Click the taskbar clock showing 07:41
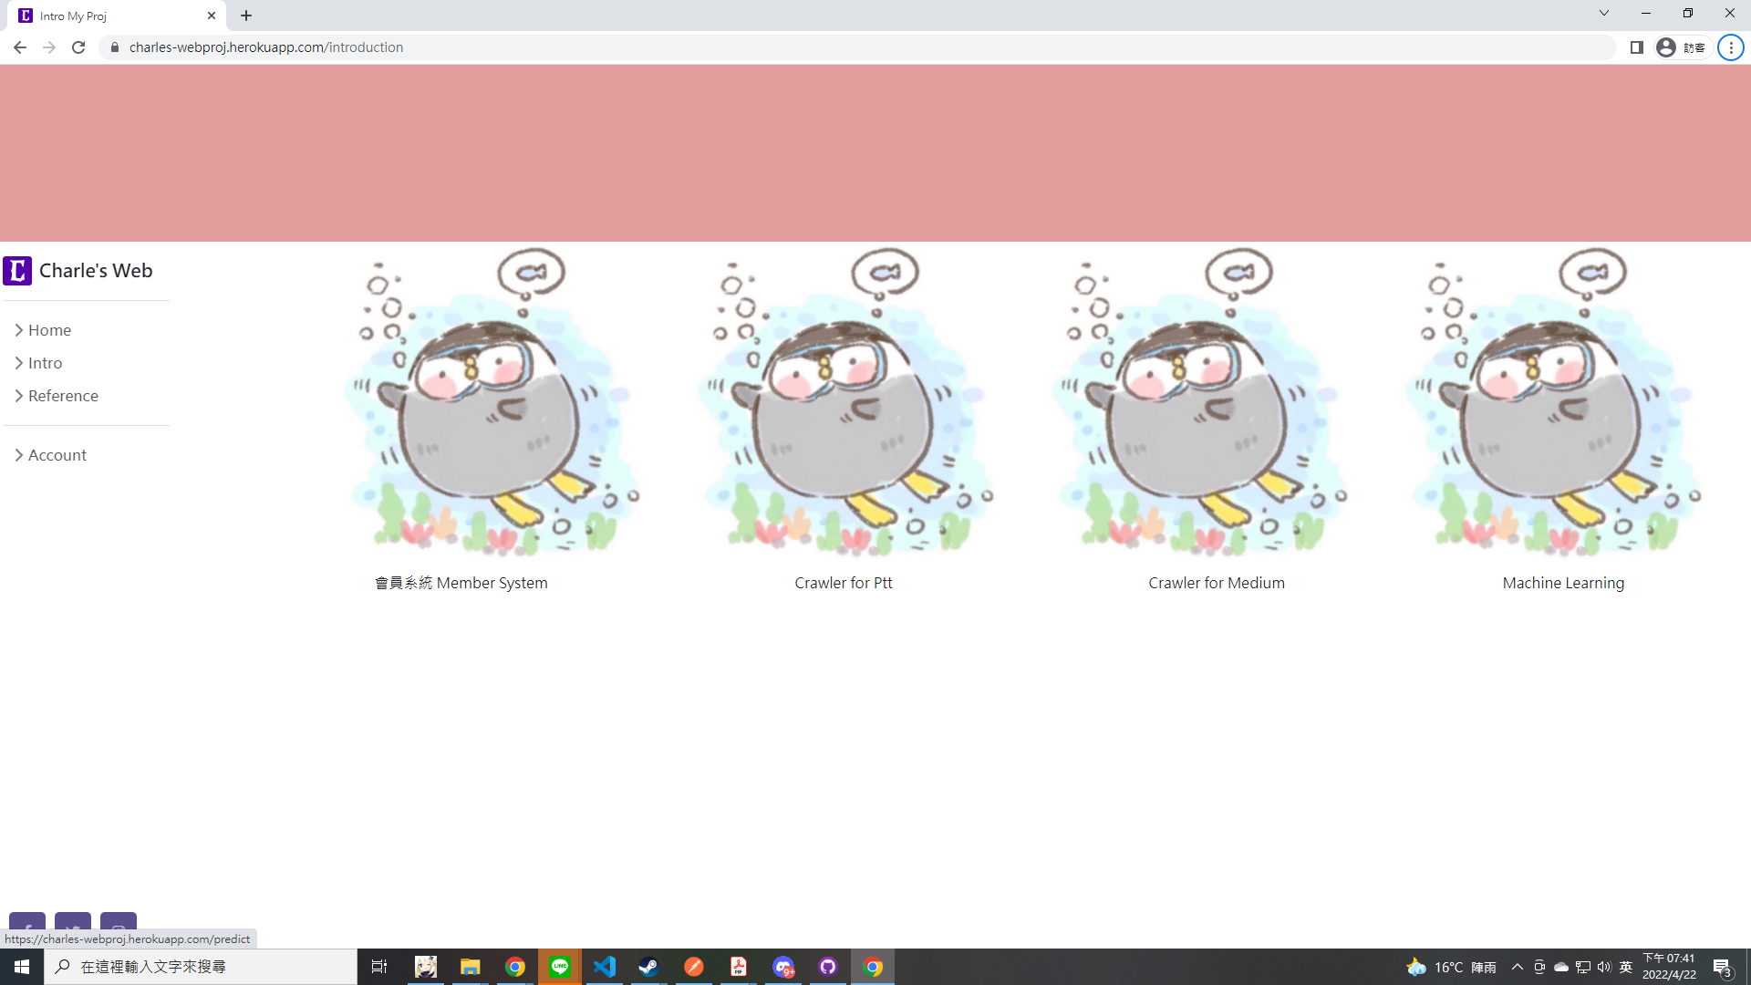 (1669, 967)
